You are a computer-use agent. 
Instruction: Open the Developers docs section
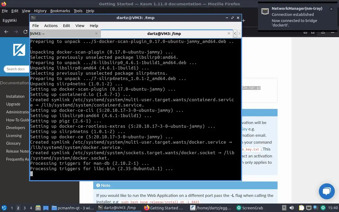16,128
